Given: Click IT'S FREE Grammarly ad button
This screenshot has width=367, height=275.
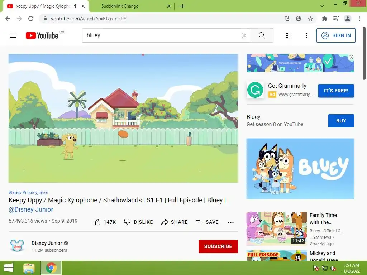Looking at the screenshot, I should pyautogui.click(x=336, y=91).
